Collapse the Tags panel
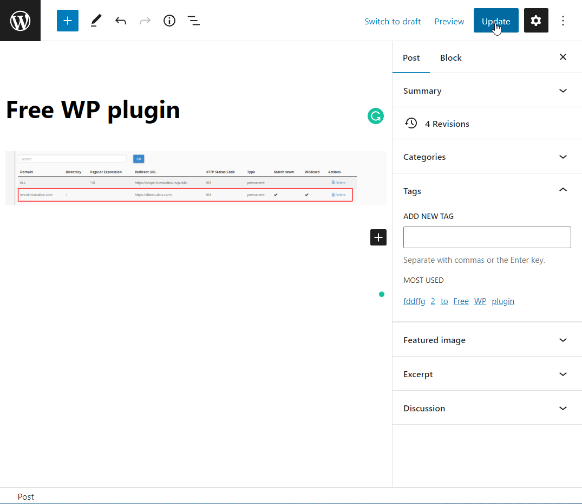 487,191
